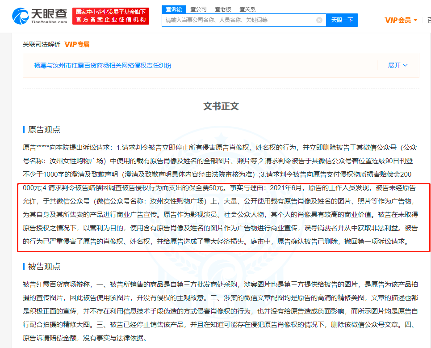Click the 关联司法解析 heading text
This screenshot has width=431, height=348.
[x=41, y=44]
